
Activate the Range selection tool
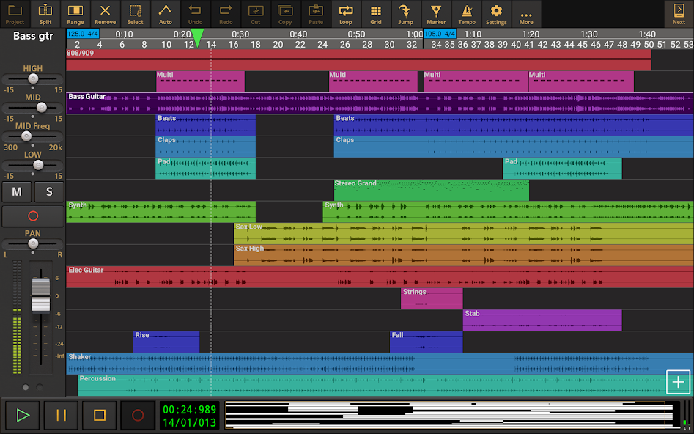(x=75, y=13)
